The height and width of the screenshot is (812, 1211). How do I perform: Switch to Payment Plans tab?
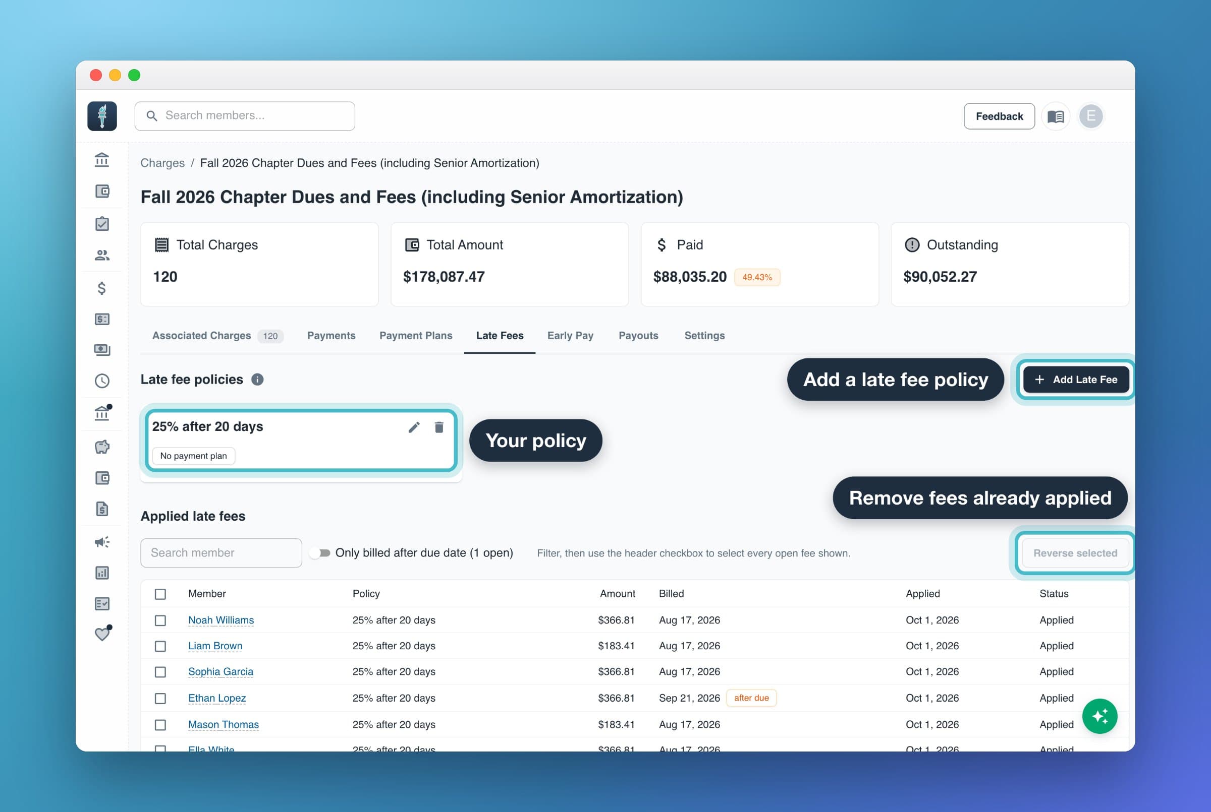(x=416, y=336)
